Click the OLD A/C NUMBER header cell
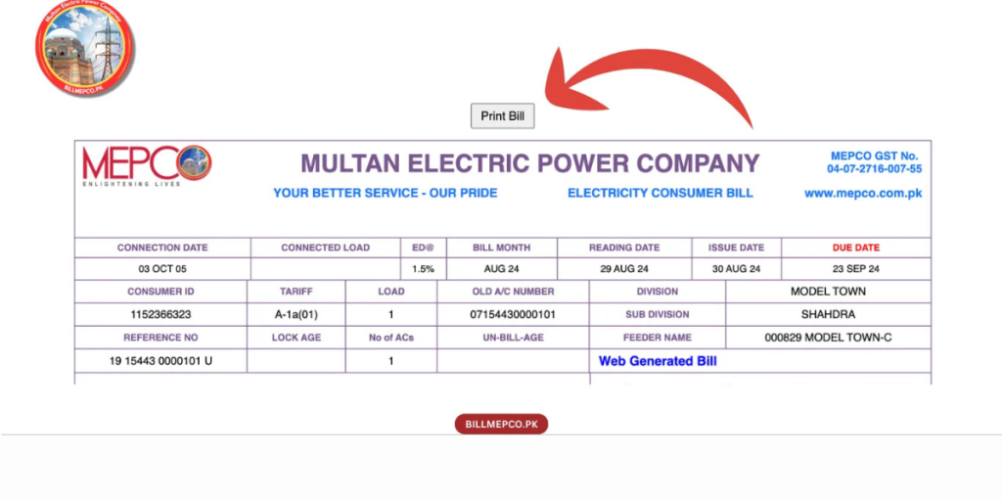Image resolution: width=1002 pixels, height=501 pixels. click(513, 292)
